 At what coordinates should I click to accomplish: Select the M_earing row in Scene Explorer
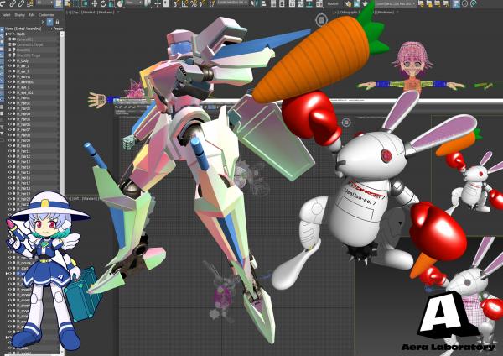[x=32, y=76]
